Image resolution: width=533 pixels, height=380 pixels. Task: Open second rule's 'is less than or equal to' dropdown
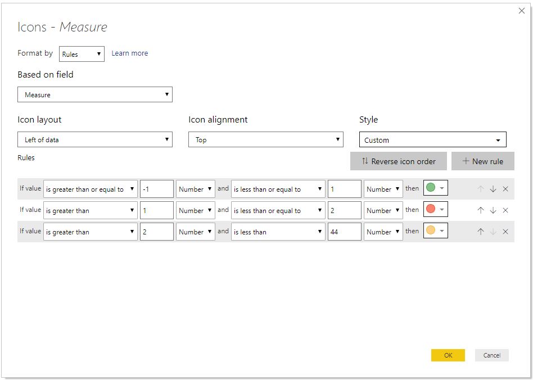[278, 210]
